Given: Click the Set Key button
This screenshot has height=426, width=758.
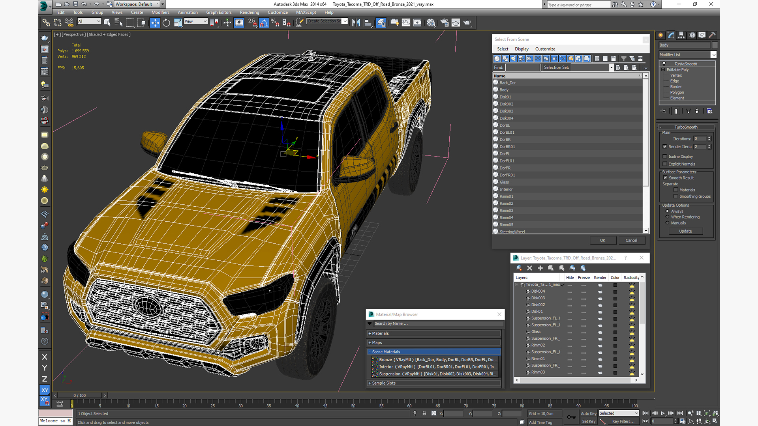Looking at the screenshot, I should (x=588, y=422).
